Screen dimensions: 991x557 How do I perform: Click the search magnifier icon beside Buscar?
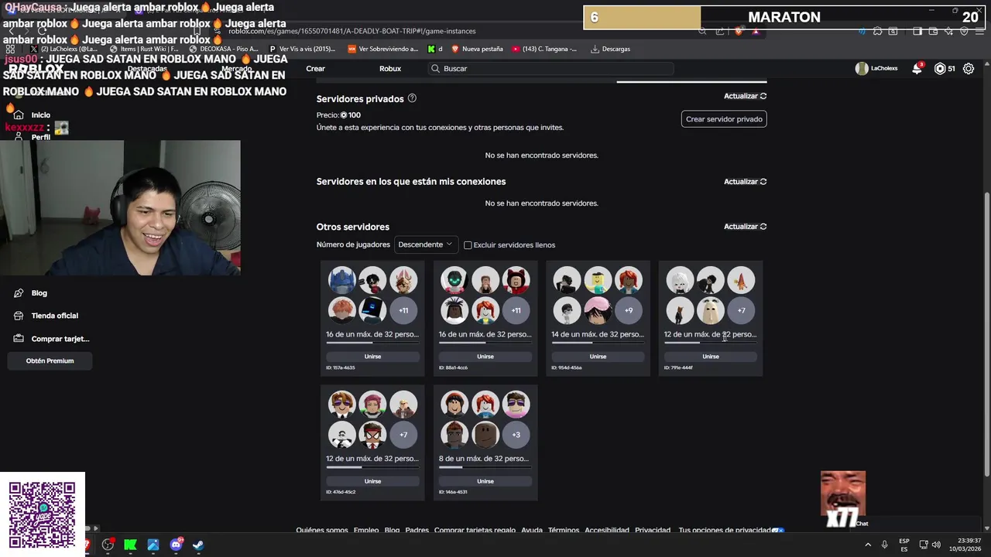(x=436, y=68)
